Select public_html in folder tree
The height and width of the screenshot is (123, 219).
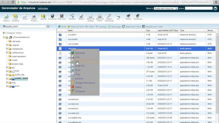click(21, 79)
